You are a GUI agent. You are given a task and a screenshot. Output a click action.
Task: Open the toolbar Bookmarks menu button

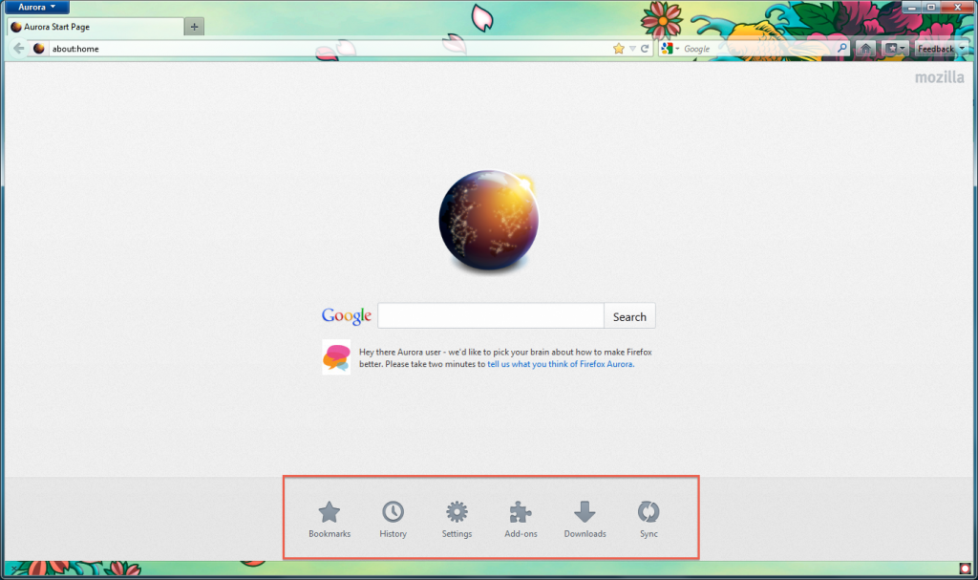[x=895, y=49]
